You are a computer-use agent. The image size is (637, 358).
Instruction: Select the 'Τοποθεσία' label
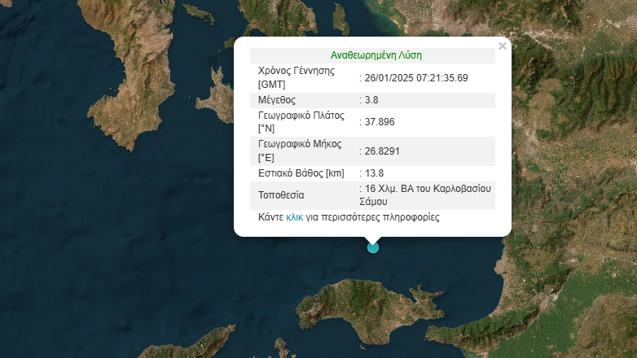[281, 195]
